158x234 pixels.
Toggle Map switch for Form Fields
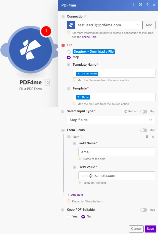pos(144,130)
